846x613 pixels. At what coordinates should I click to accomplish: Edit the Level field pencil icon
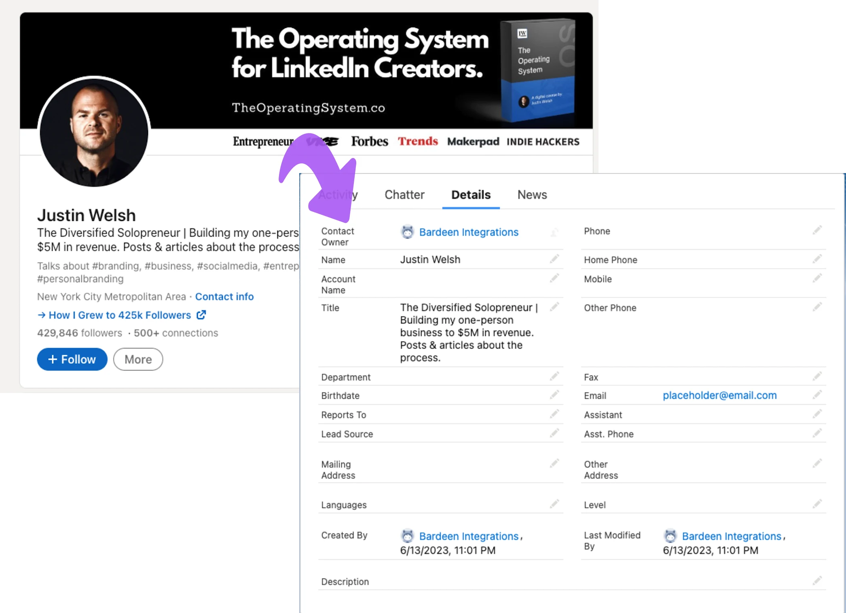[817, 503]
